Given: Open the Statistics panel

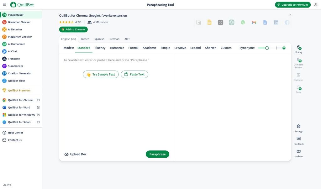Looking at the screenshot, I should tap(298, 76).
